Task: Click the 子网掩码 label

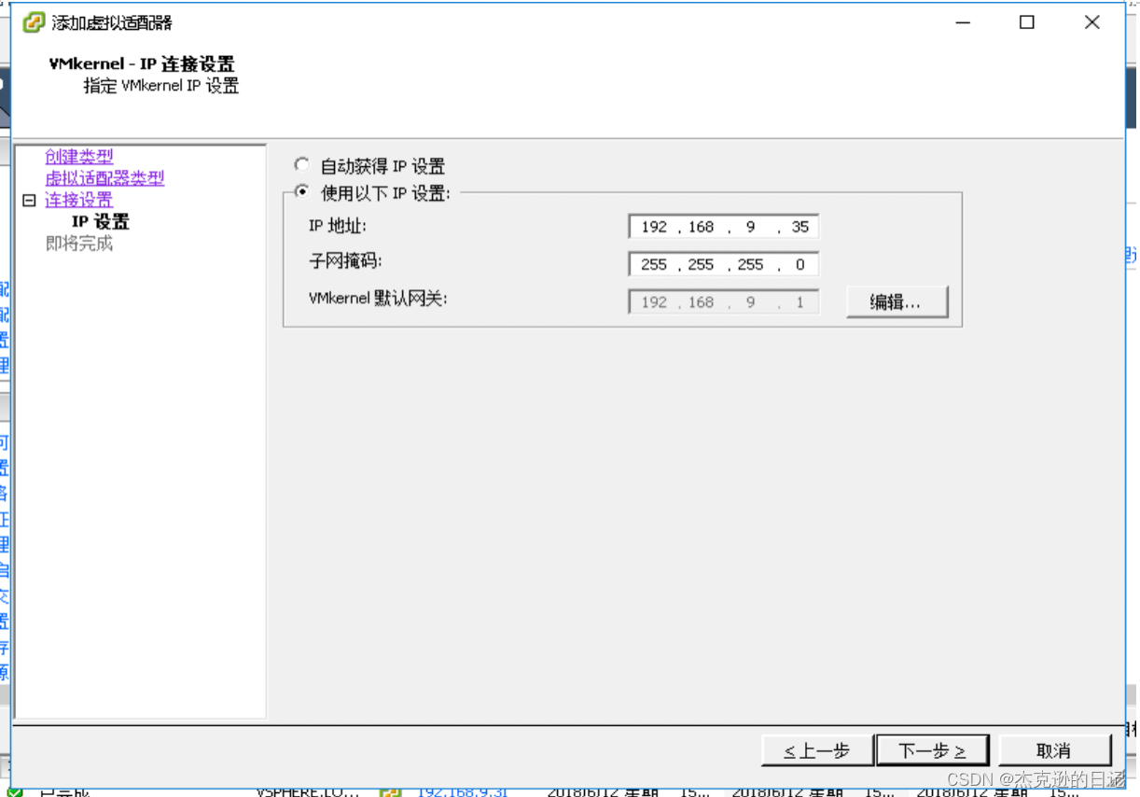Action: 346,262
